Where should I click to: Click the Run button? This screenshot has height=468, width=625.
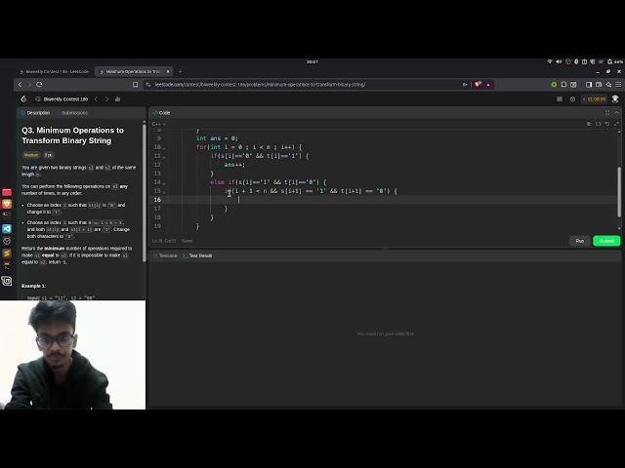(x=579, y=241)
